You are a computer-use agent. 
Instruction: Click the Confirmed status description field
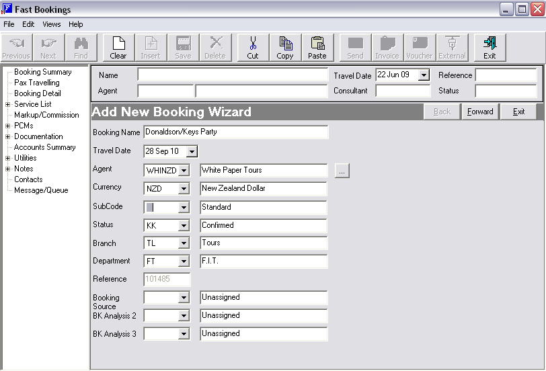[264, 225]
